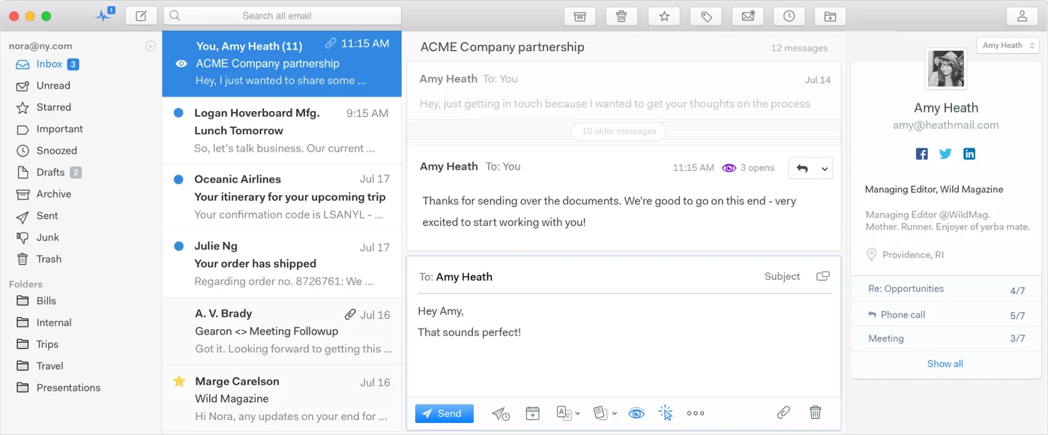Click the Show all link
This screenshot has width=1048, height=435.
point(945,364)
